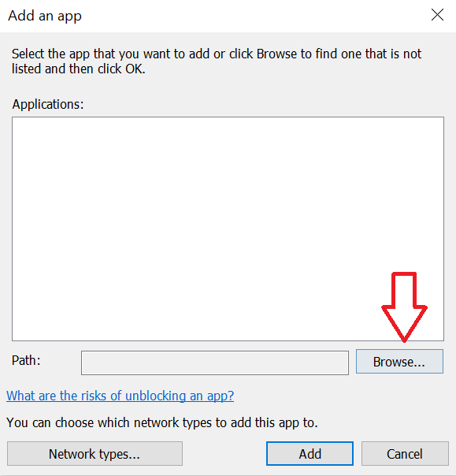This screenshot has height=476, width=456.
Task: Open the risks of unblocking an app link
Action: [120, 396]
